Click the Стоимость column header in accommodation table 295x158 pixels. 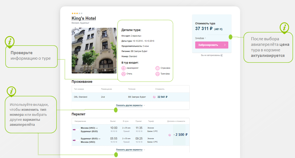160,89
